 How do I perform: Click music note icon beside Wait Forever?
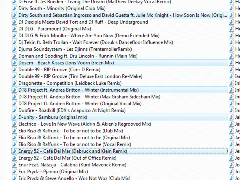(14, 42)
